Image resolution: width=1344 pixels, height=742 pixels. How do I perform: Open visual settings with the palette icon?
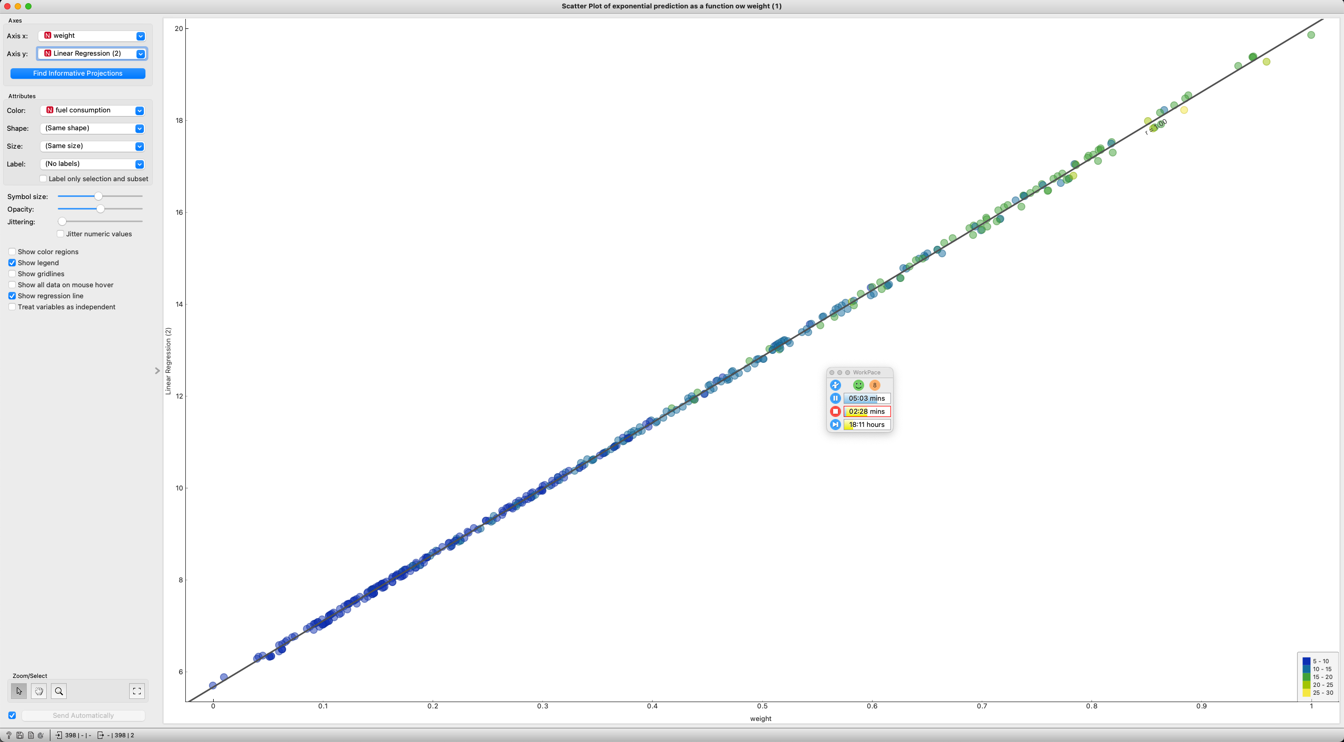point(41,735)
